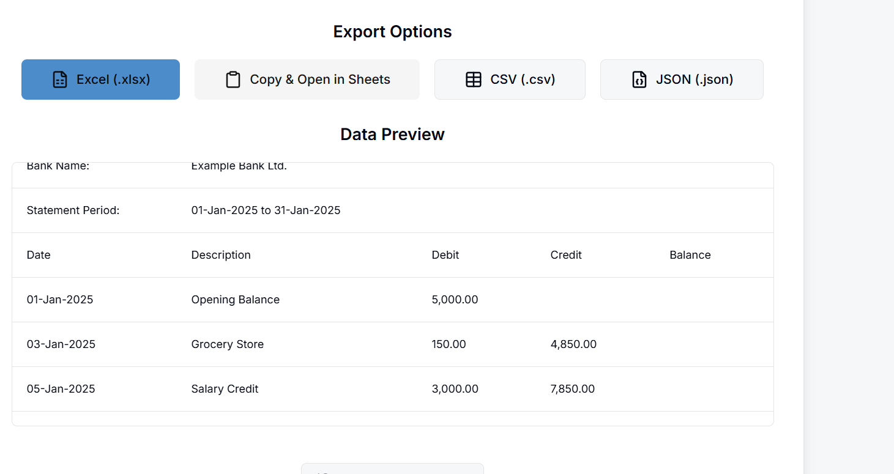
Task: Click the Debit column header
Action: click(x=445, y=254)
